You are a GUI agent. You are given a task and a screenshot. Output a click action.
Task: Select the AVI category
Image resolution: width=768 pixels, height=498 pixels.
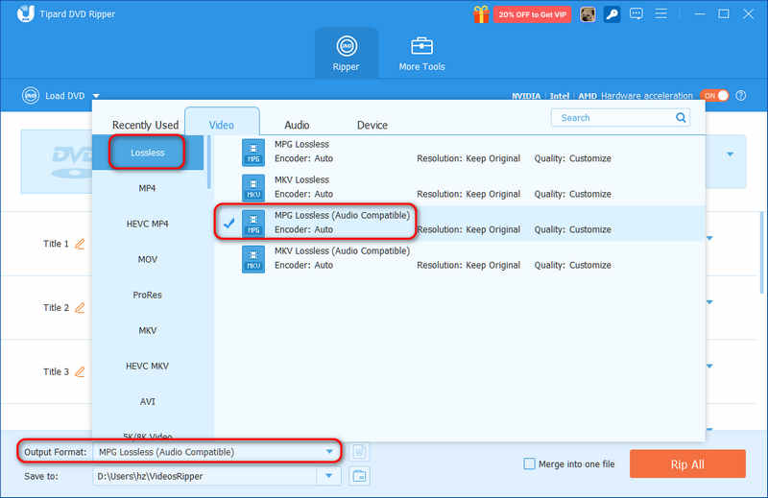point(148,401)
